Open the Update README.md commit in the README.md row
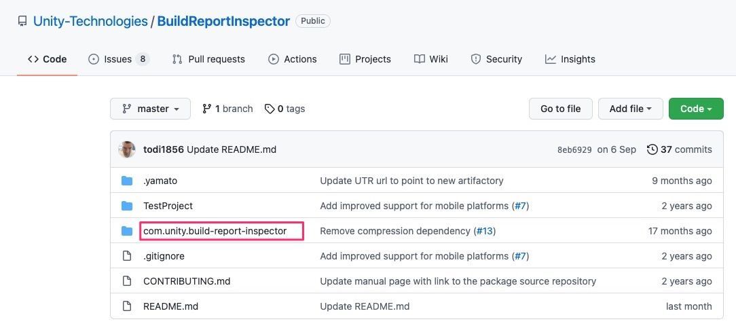This screenshot has height=326, width=736. point(365,307)
